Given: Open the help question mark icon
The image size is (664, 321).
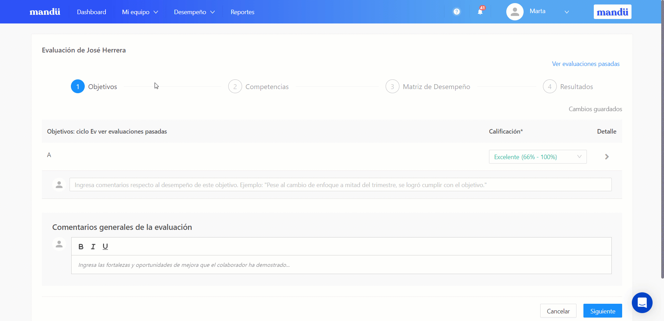Looking at the screenshot, I should click(x=456, y=12).
